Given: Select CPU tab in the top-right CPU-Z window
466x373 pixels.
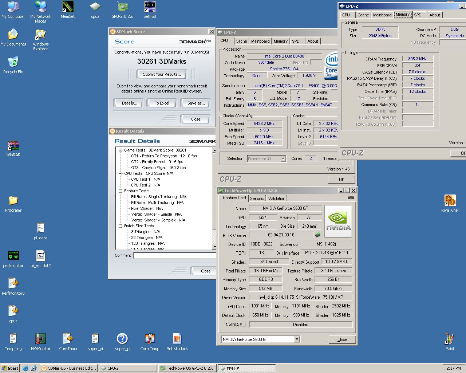Looking at the screenshot, I should pyautogui.click(x=346, y=15).
